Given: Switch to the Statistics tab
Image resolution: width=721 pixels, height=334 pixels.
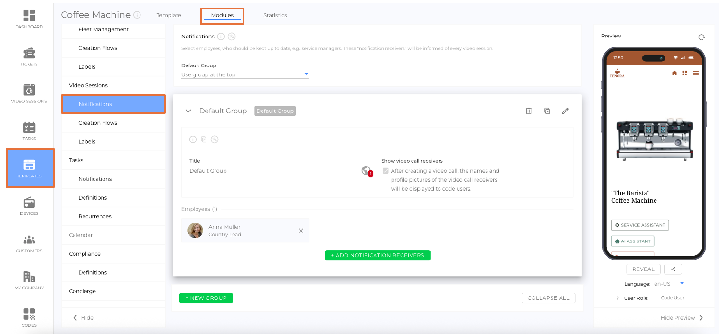Looking at the screenshot, I should click(x=275, y=15).
